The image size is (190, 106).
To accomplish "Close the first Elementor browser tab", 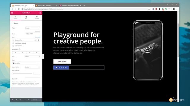I will point(33,6).
